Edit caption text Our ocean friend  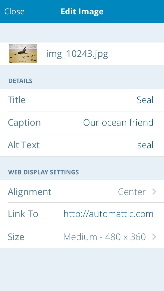[118, 122]
